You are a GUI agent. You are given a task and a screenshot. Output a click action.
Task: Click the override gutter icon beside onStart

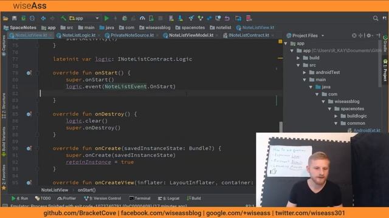point(29,73)
